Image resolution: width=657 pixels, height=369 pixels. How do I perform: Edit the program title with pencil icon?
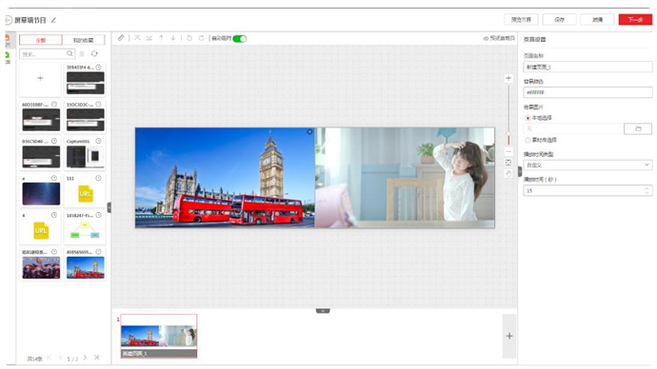tap(53, 20)
